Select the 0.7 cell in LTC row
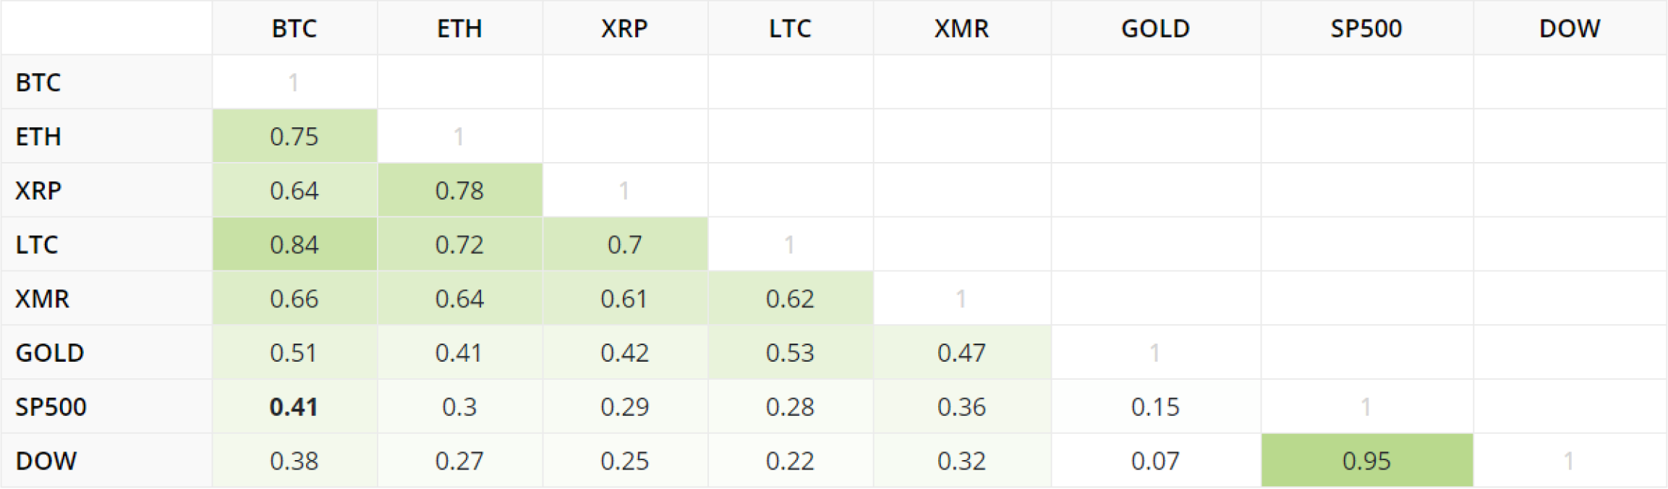Image resolution: width=1668 pixels, height=489 pixels. coord(624,244)
